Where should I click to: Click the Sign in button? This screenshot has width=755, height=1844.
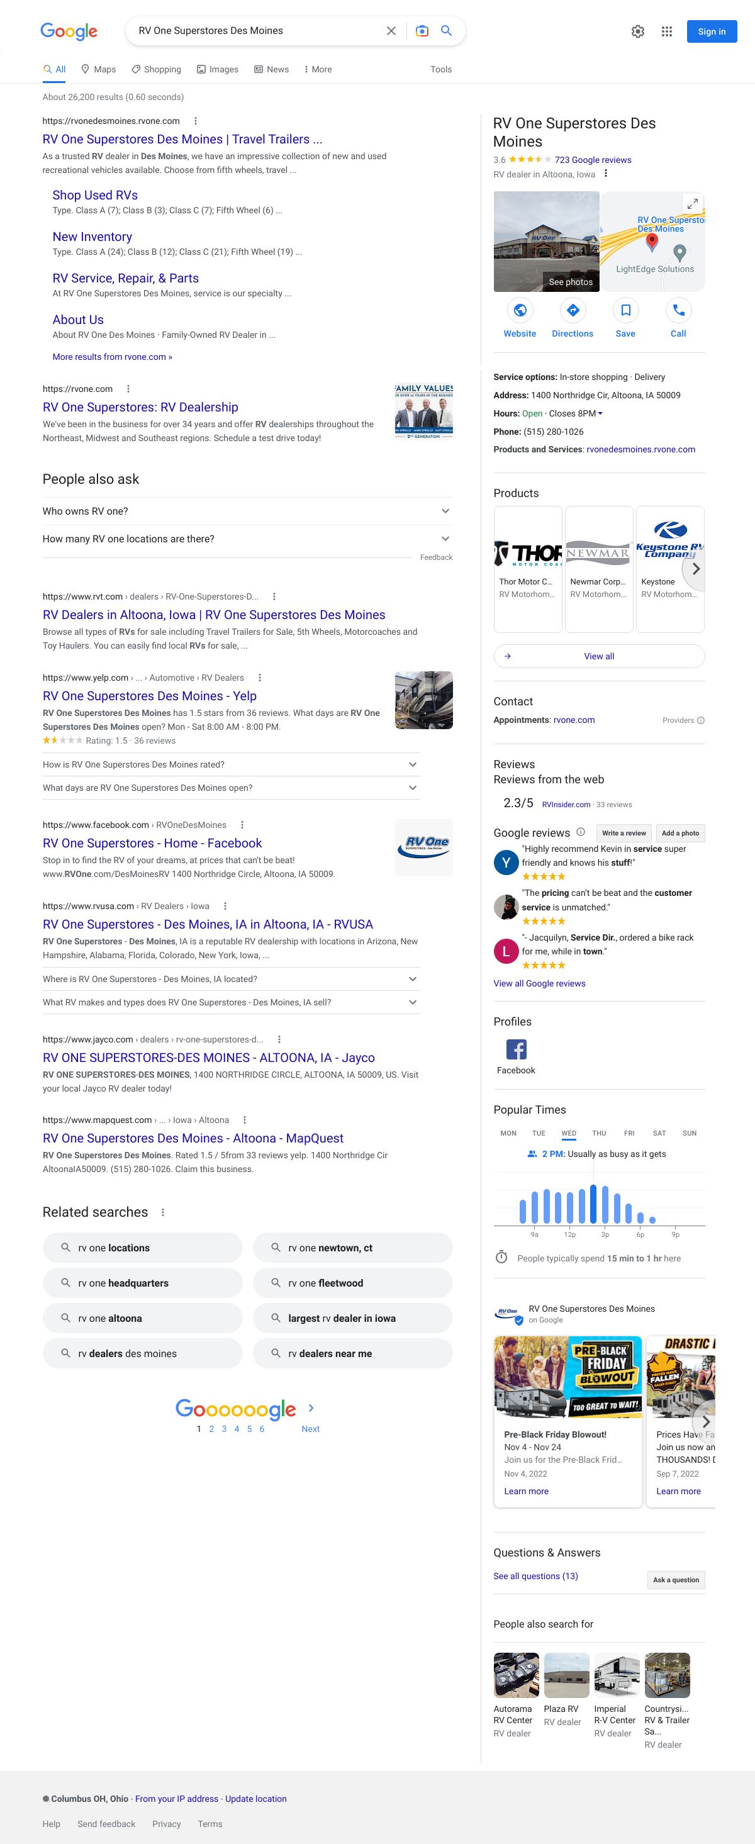click(x=712, y=31)
